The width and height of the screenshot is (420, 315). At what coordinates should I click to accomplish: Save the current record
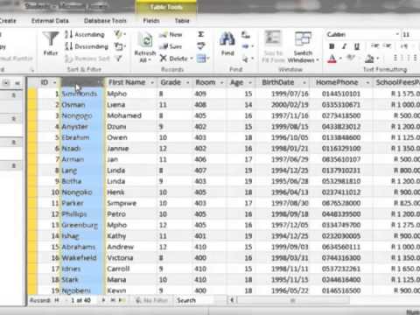pos(171,46)
